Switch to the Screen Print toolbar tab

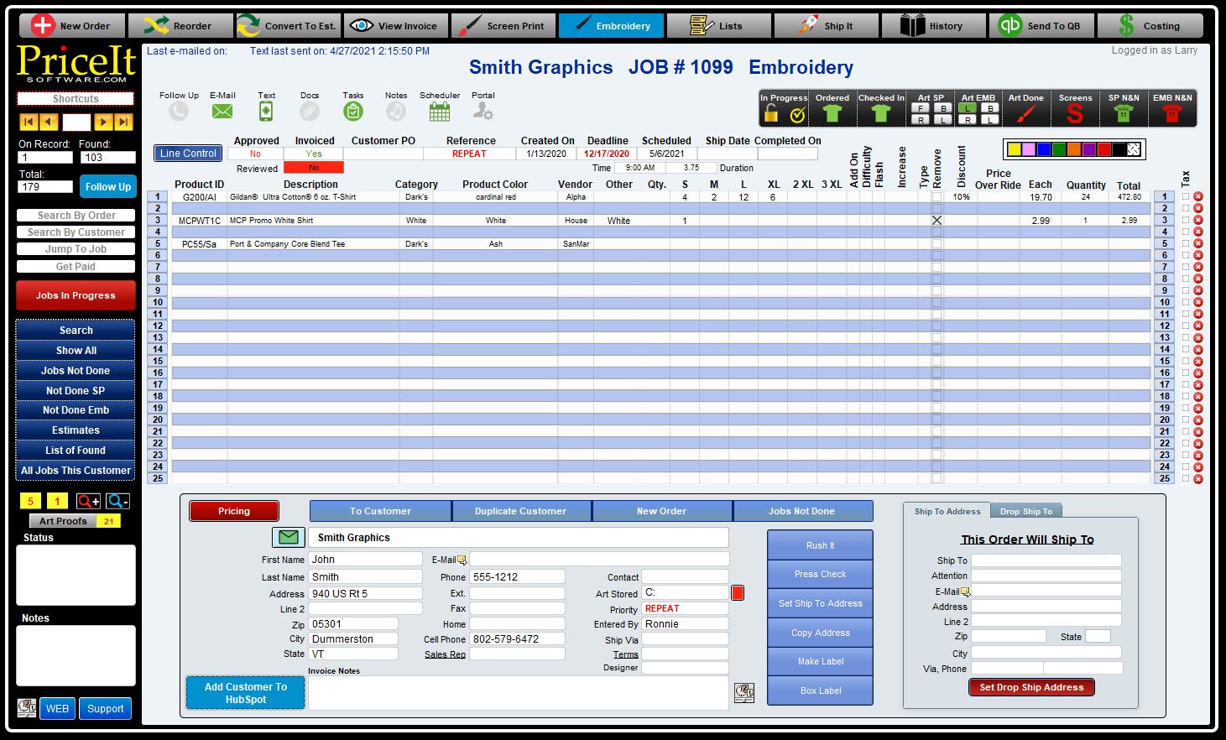tap(503, 25)
